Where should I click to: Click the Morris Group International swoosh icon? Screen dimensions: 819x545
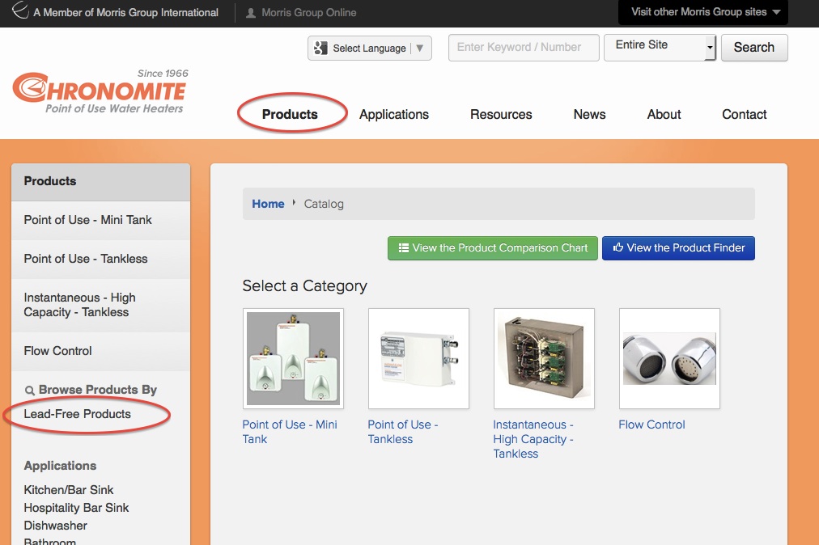coord(20,10)
